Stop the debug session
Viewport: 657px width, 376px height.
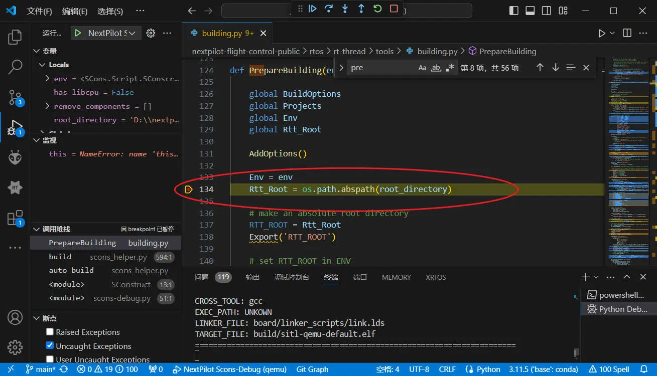[393, 9]
